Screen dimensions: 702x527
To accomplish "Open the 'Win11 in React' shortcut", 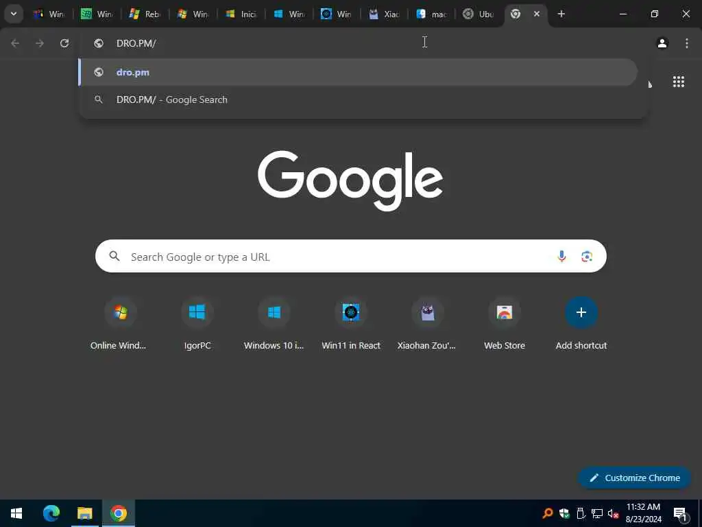I will [x=351, y=325].
